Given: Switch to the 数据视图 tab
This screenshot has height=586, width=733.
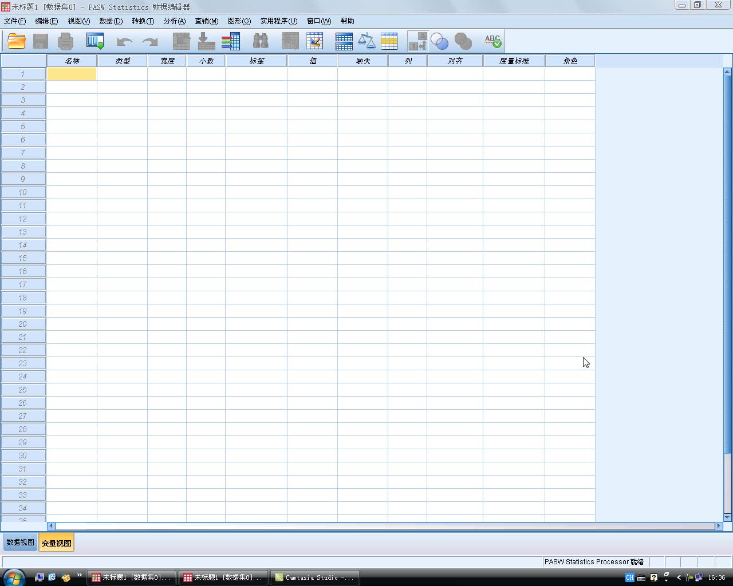Looking at the screenshot, I should tap(20, 542).
